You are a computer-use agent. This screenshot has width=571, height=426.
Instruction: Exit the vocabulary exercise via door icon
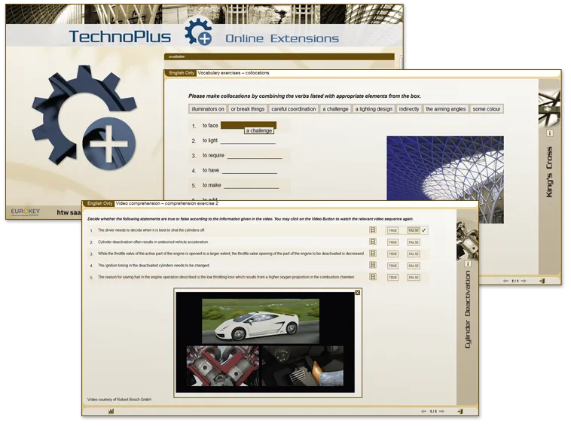click(x=542, y=281)
